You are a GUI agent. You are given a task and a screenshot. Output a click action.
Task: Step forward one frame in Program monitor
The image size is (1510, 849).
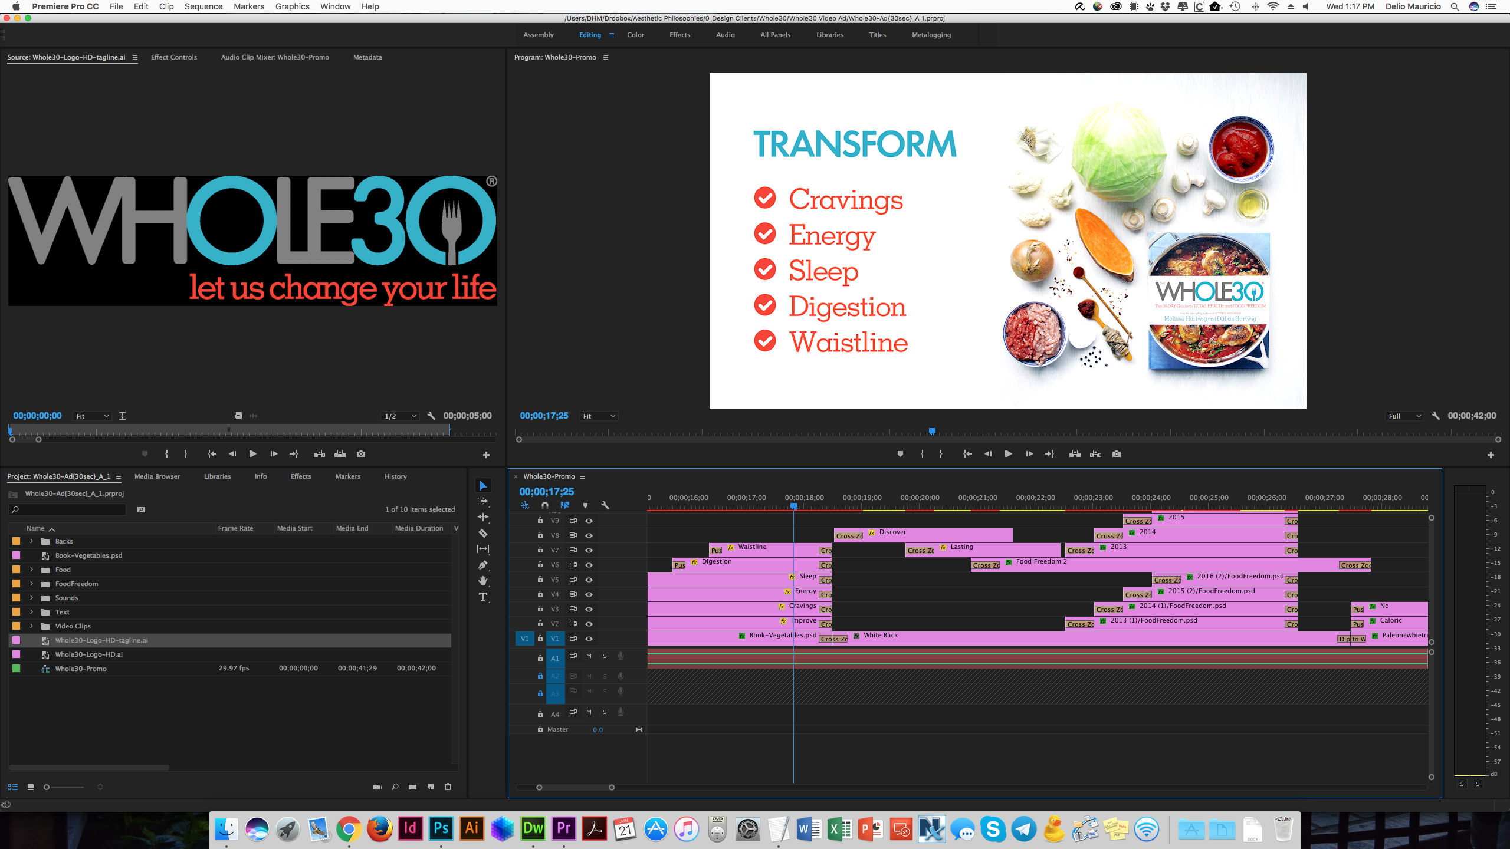(x=1029, y=454)
